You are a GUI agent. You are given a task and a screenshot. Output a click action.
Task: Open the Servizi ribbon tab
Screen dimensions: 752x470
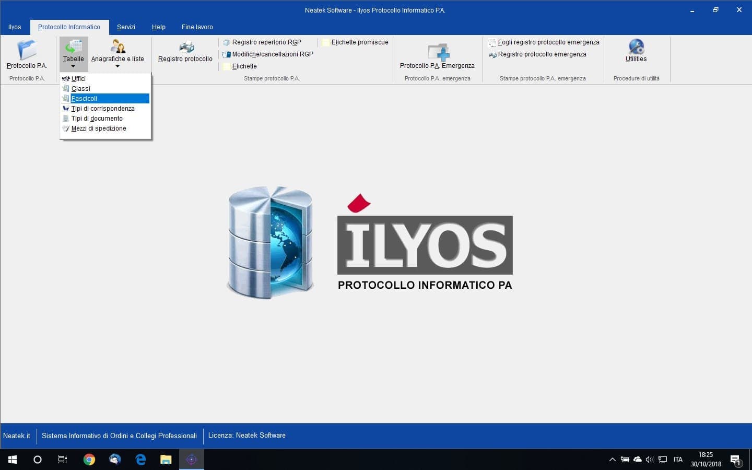click(x=126, y=27)
